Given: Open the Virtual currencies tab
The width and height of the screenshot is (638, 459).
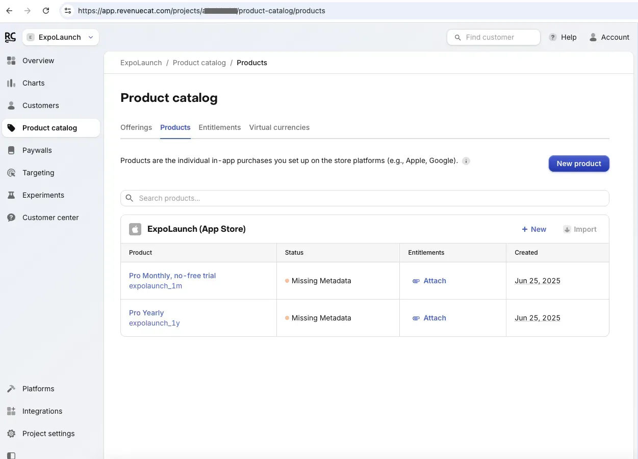Looking at the screenshot, I should 279,127.
